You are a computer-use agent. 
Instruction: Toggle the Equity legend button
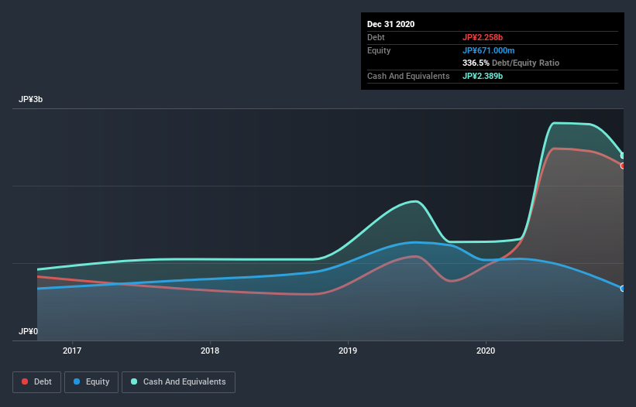(91, 382)
